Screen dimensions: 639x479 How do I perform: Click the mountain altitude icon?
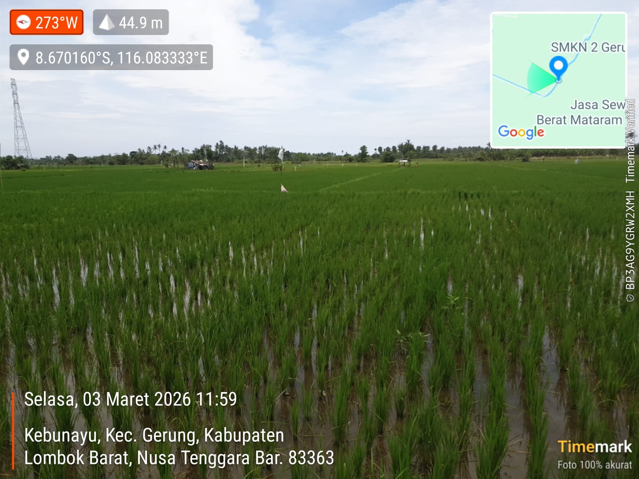point(106,22)
